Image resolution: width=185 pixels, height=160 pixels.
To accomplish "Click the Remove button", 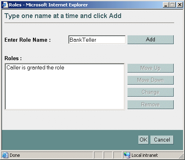I will (150, 105).
